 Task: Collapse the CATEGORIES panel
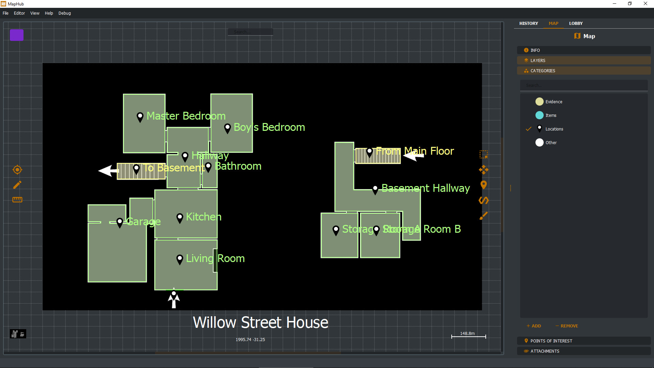pyautogui.click(x=583, y=71)
